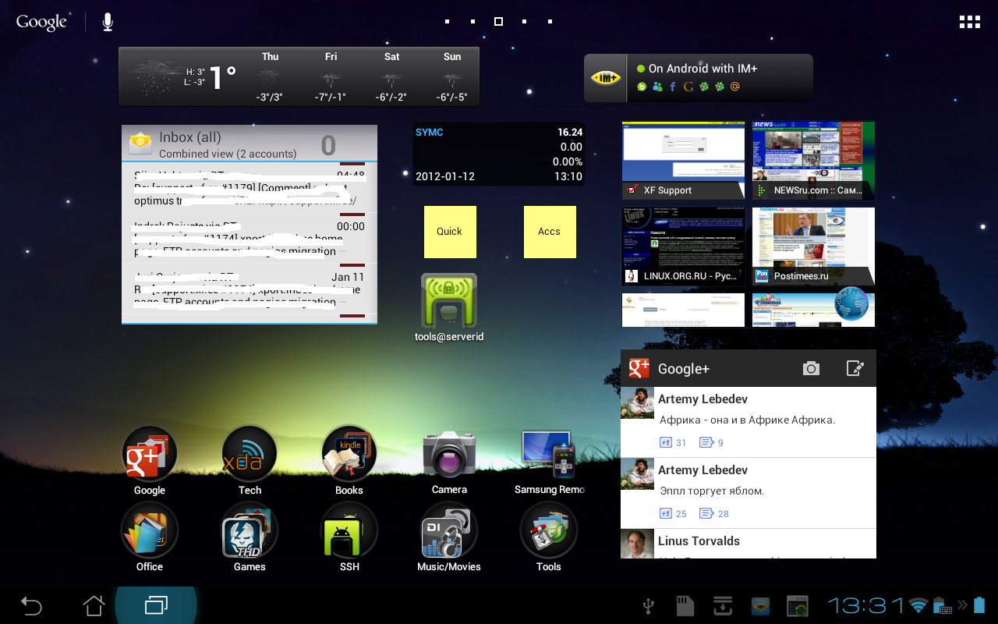Tap the Back navigation button
Screen dimensions: 998x624
pos(31,605)
